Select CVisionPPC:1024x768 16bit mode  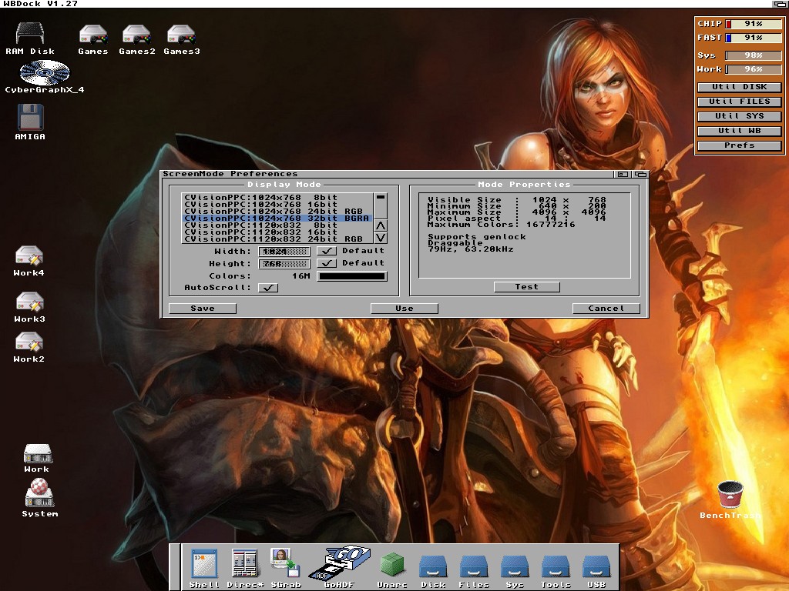point(277,205)
